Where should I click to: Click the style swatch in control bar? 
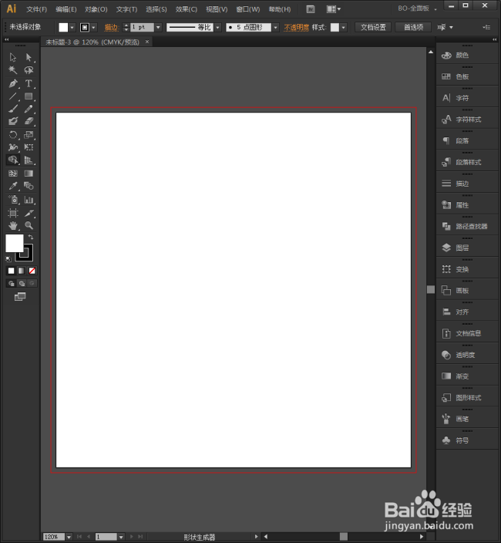(335, 27)
